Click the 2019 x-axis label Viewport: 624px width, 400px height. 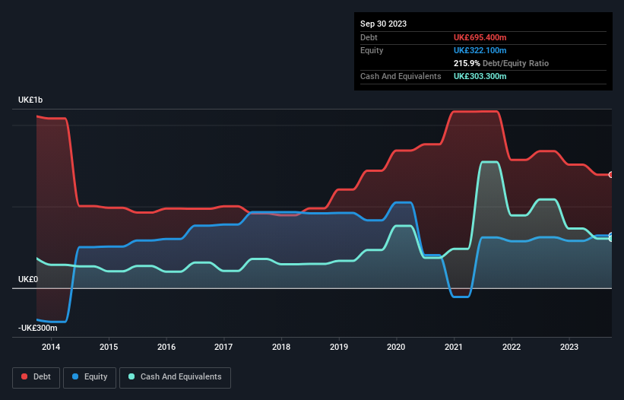pyautogui.click(x=339, y=347)
